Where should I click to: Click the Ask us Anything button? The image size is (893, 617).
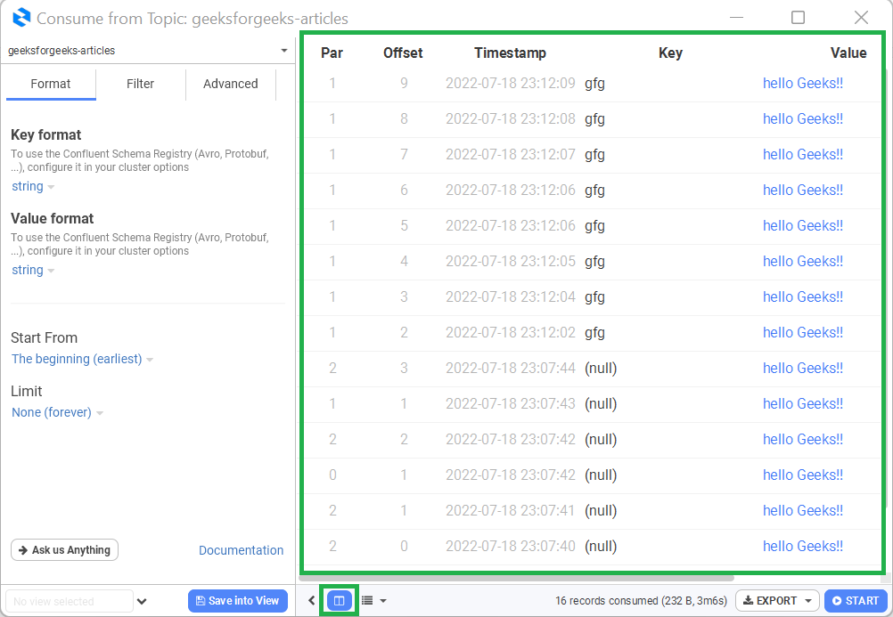[64, 550]
